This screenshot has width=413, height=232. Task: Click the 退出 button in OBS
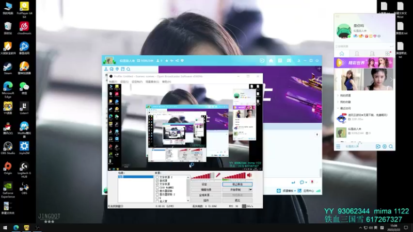(x=237, y=201)
